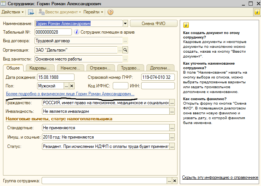Screen dimensions: 261x186
Task: Open the Перейти menu
Action: pos(93,12)
